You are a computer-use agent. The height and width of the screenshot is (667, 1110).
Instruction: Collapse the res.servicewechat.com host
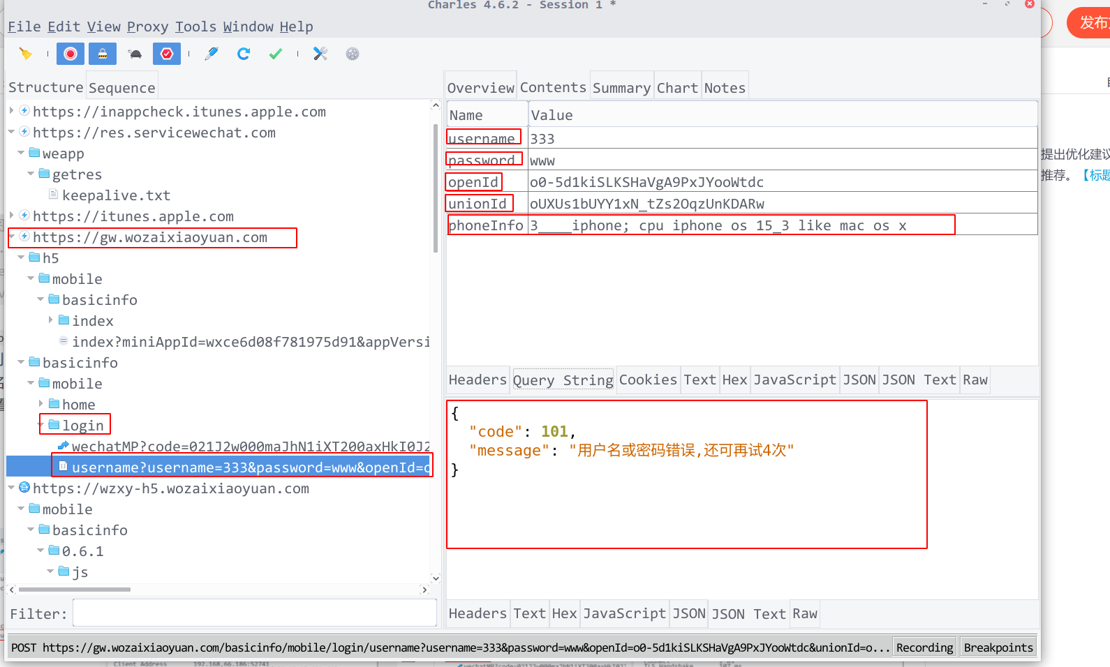[12, 131]
